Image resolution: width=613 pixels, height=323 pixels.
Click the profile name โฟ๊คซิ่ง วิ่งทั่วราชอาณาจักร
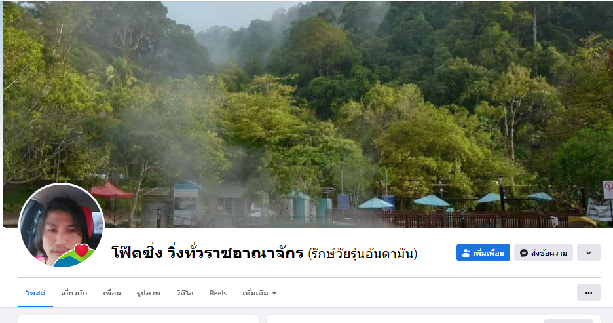208,253
